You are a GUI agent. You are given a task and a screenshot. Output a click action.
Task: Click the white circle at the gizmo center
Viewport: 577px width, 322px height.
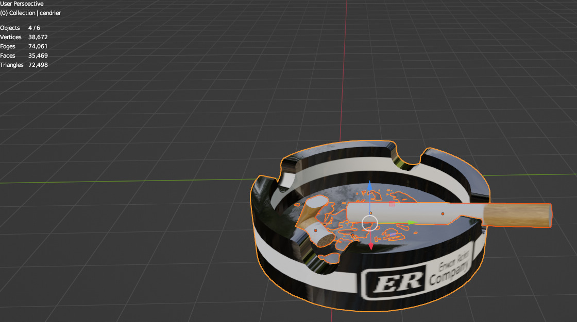pyautogui.click(x=370, y=223)
